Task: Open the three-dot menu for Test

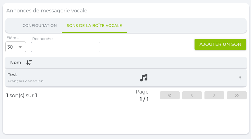Action: pos(240,78)
